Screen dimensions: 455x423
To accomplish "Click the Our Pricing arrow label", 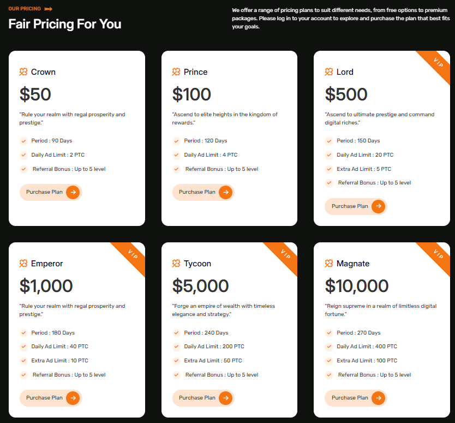I will point(48,9).
